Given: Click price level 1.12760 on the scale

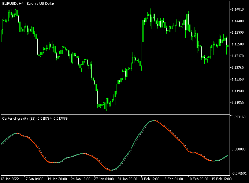Looking at the screenshot, I should [x=238, y=68].
